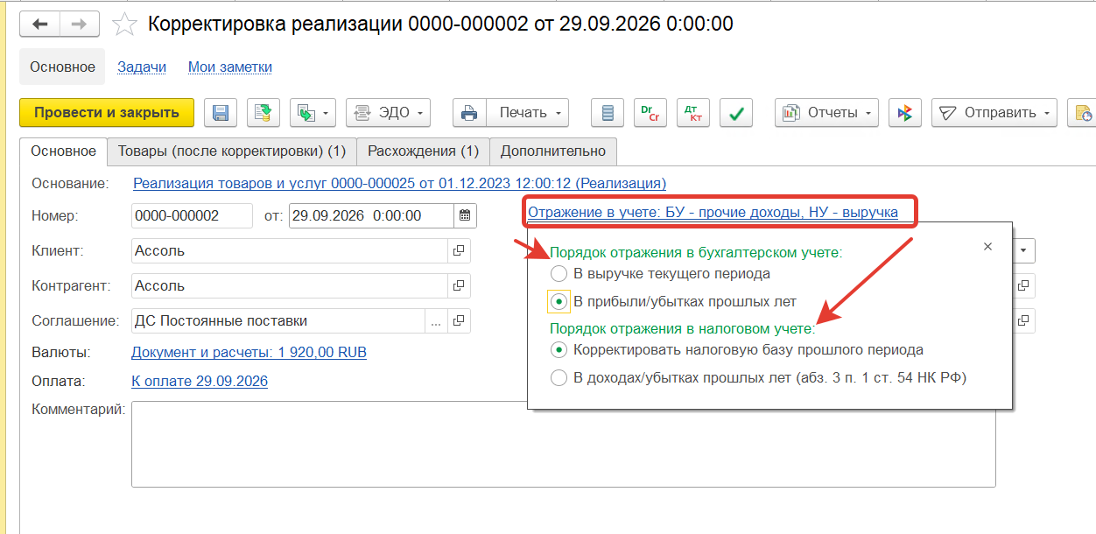Switch to the Дополнительно tab
Viewport: 1096px width, 534px height.
coord(553,151)
